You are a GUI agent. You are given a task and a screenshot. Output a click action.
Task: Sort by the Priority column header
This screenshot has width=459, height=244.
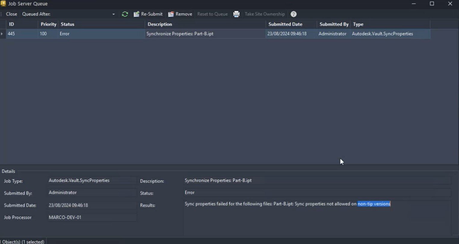coord(48,24)
